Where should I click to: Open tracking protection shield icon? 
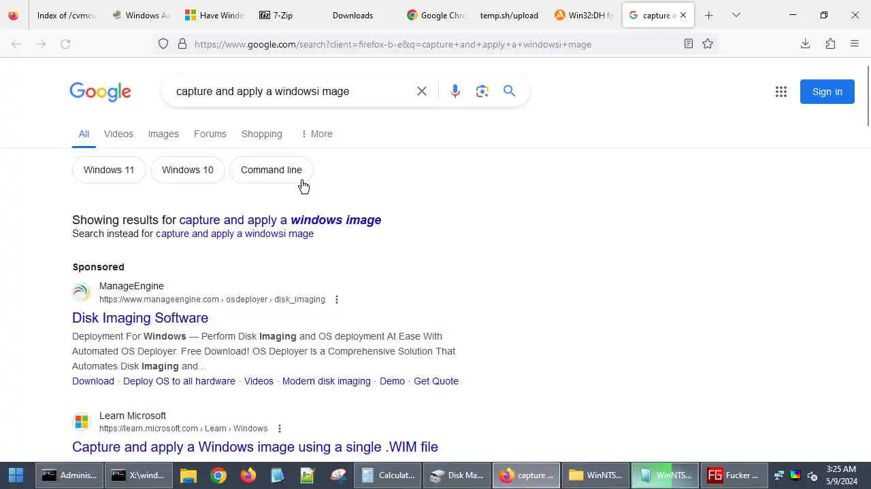[x=163, y=44]
